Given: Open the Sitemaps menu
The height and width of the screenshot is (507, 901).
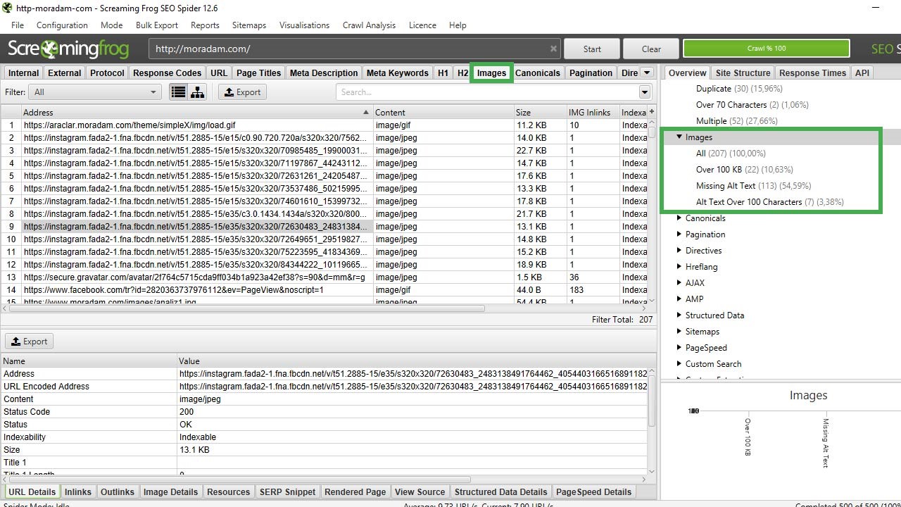Looking at the screenshot, I should click(249, 25).
